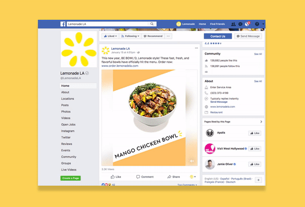The image size is (305, 207).
Task: Open the friend requests icon
Action: pos(233,24)
